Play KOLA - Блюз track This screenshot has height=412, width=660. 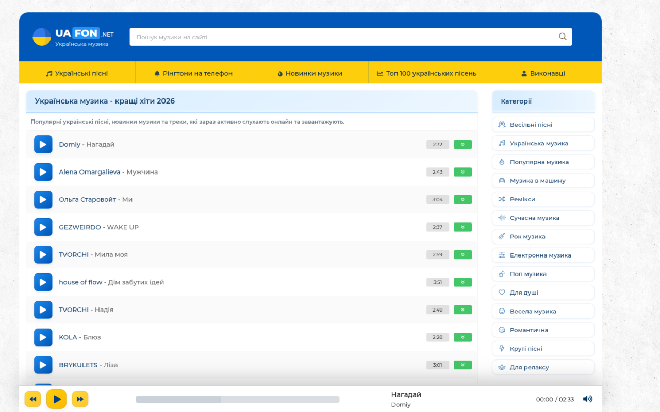(x=43, y=337)
